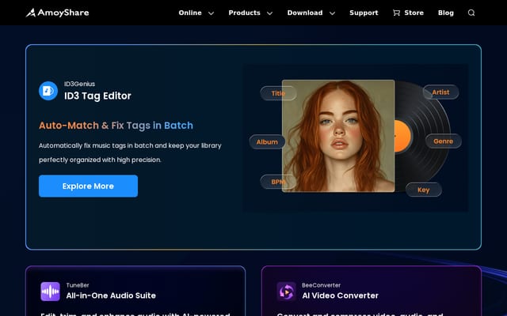Open the Blog page
Viewport: 507px width, 316px height.
click(x=446, y=13)
